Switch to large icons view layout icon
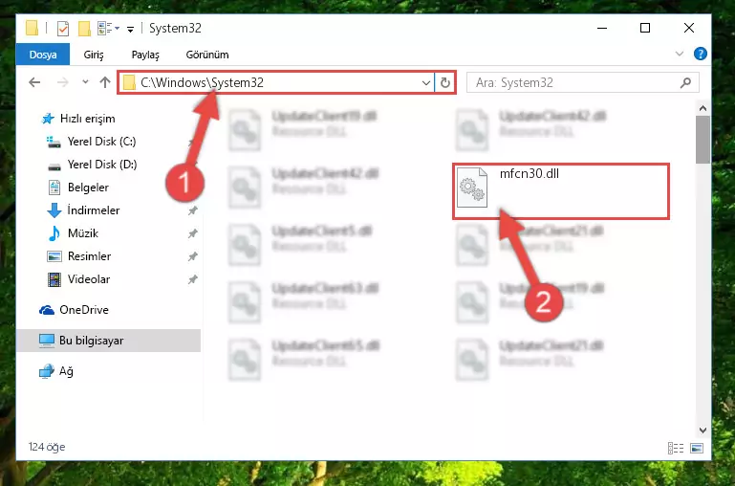Screen dimensions: 735x486 coord(697,448)
